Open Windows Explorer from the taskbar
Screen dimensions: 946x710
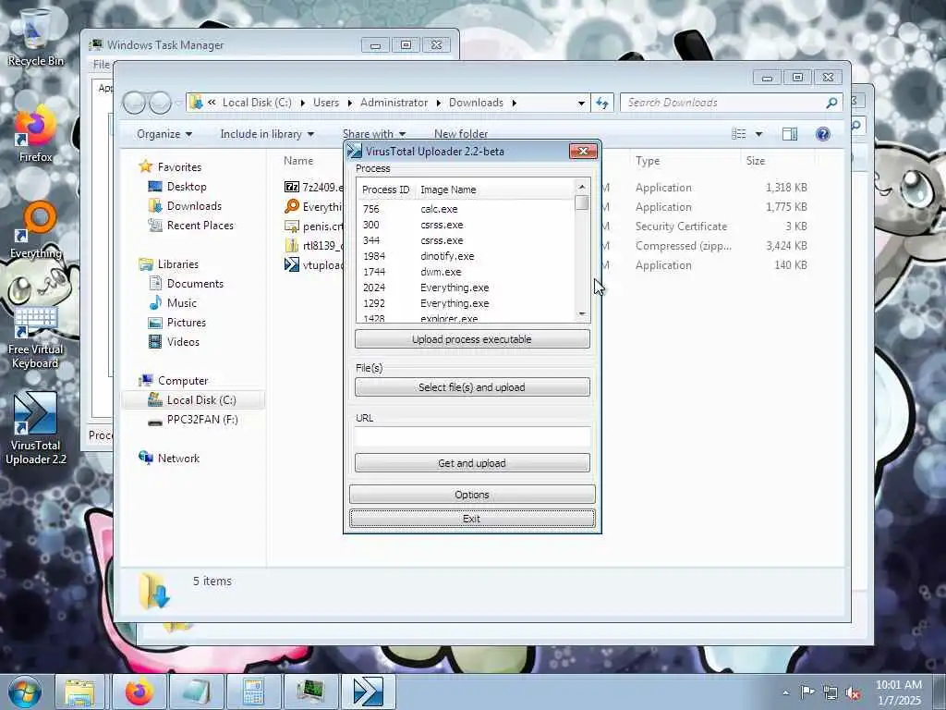tap(80, 692)
